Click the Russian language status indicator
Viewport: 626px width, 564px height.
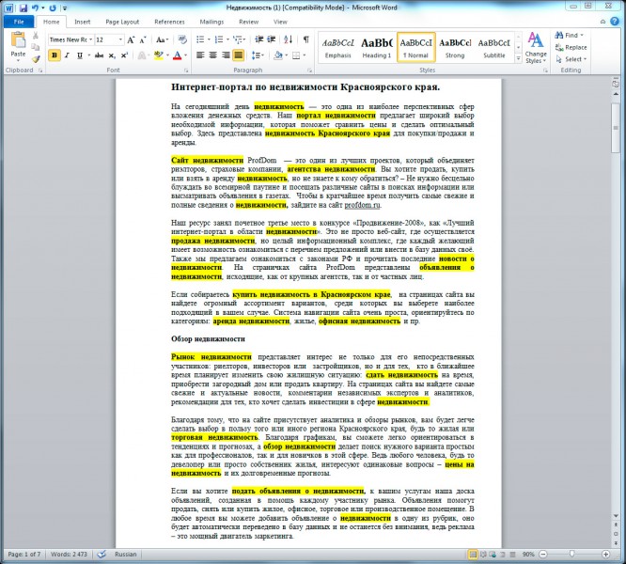126,554
